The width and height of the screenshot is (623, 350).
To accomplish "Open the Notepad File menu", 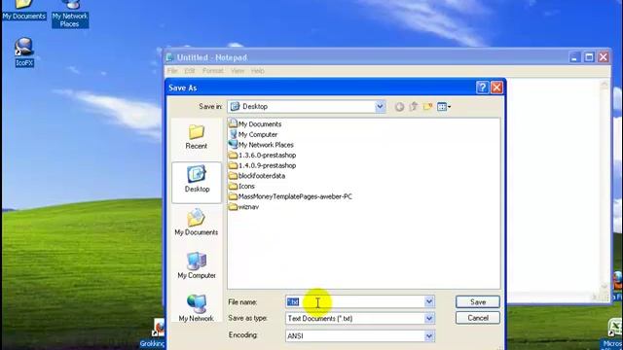I will coord(172,71).
